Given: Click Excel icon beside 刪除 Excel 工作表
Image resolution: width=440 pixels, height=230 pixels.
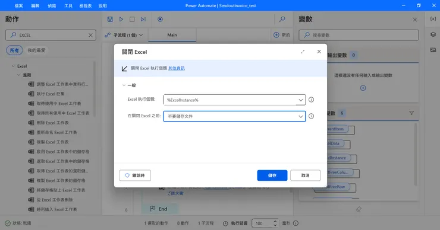Looking at the screenshot, I should 31,123.
